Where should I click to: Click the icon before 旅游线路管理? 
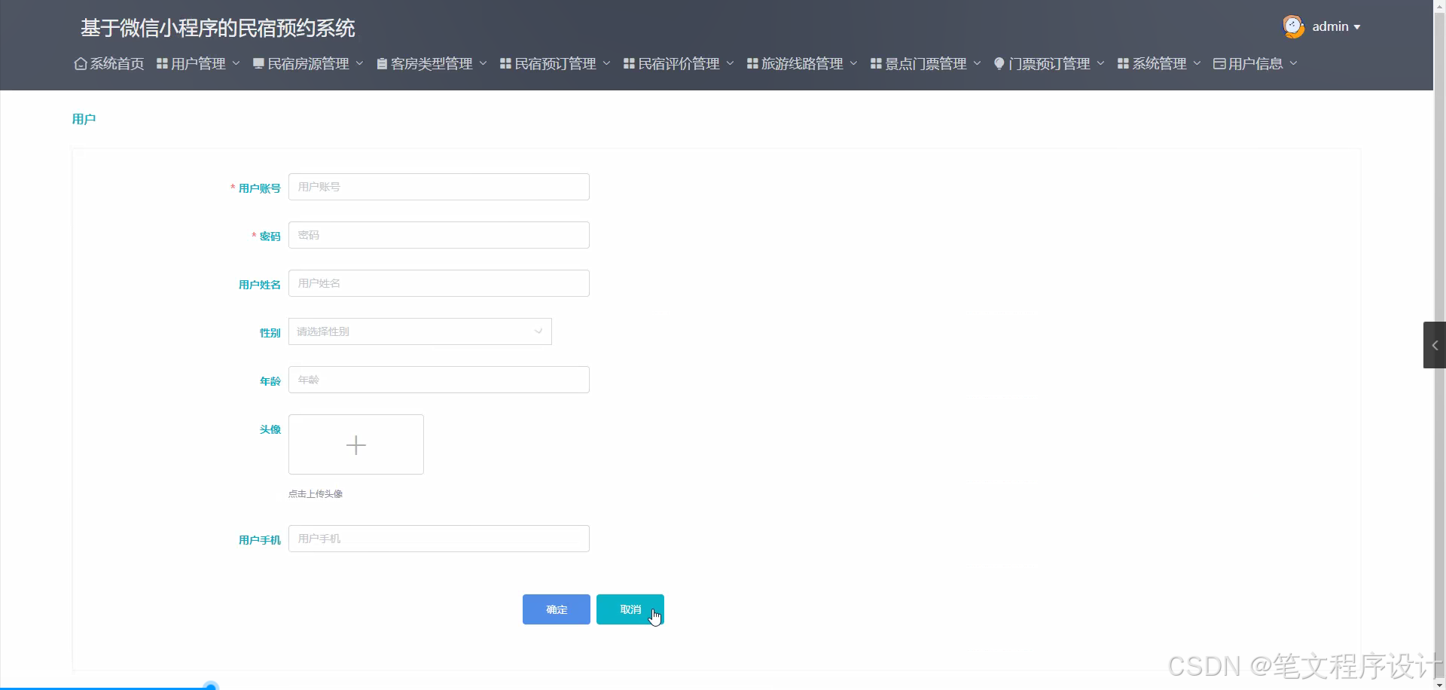[x=752, y=64]
